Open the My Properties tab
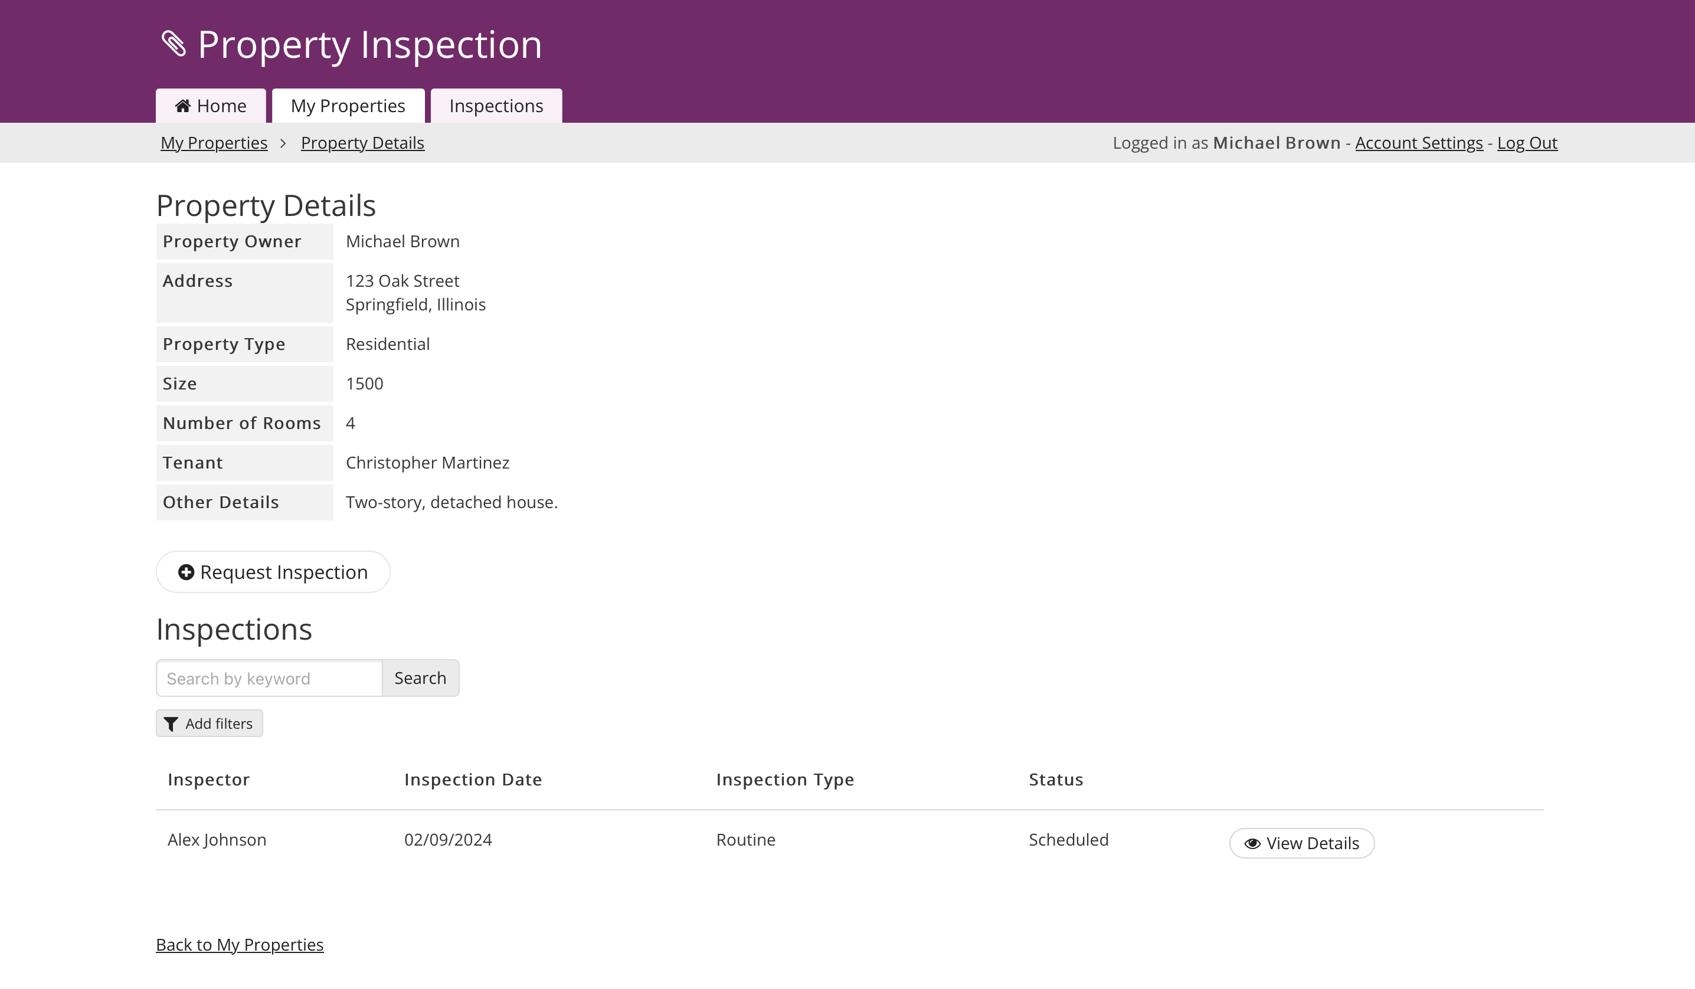The image size is (1695, 989). (x=348, y=106)
